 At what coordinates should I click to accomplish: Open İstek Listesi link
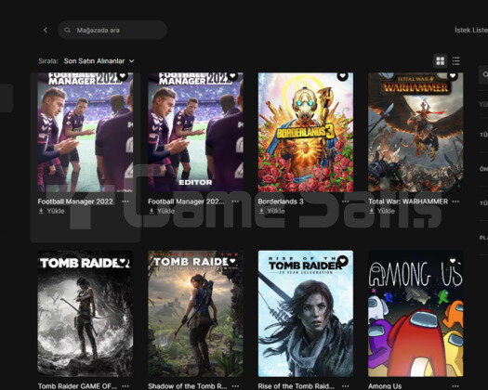(x=471, y=30)
